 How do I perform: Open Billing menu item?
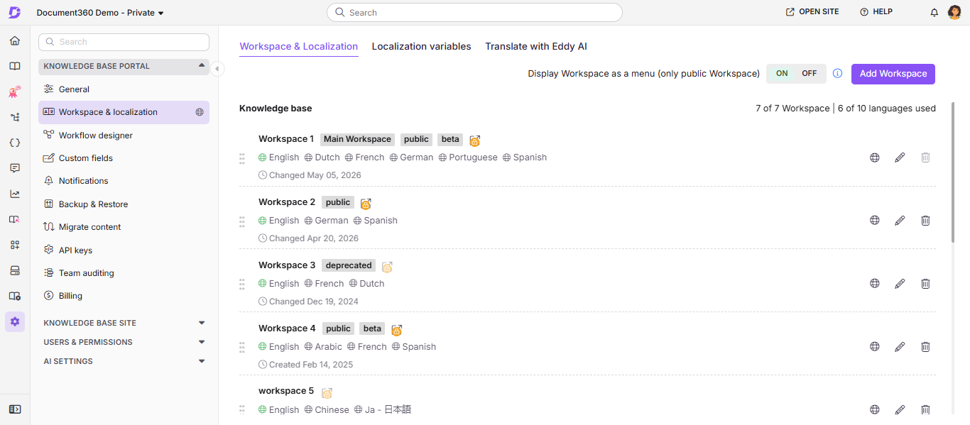[x=124, y=296]
